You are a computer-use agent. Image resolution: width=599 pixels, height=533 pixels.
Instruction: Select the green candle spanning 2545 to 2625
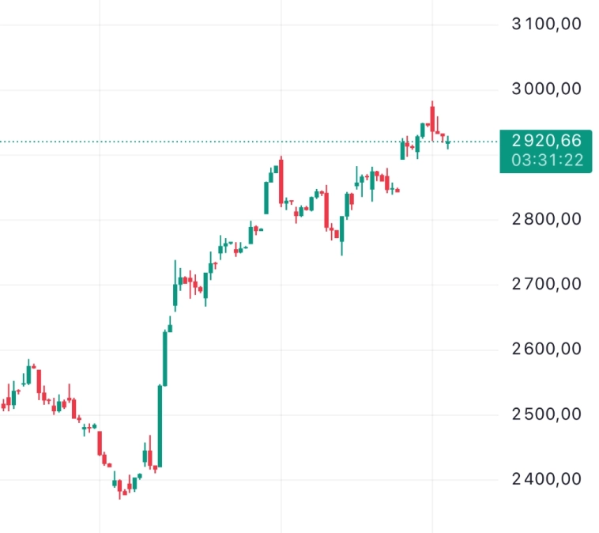pos(165,360)
